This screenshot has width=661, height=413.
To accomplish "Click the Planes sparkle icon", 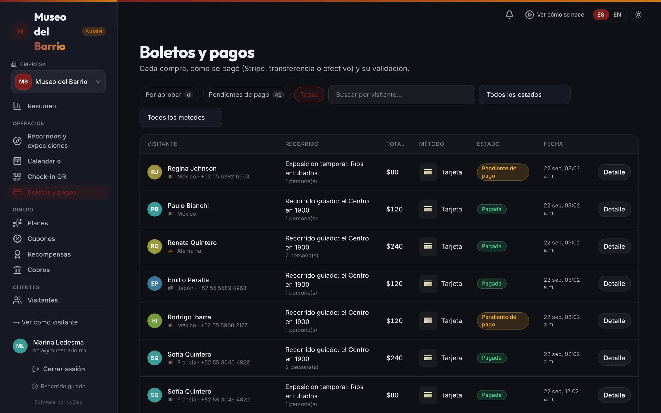I will tap(17, 223).
